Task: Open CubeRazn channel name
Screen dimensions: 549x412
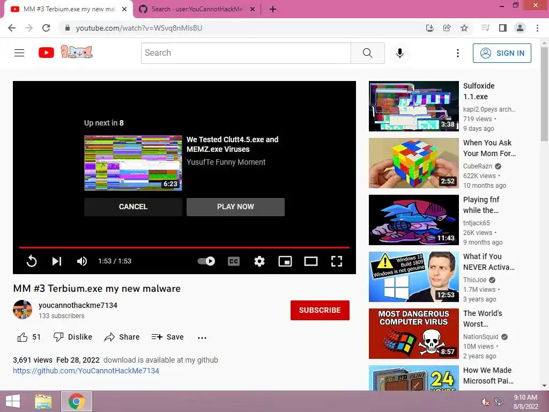Action: pos(478,166)
